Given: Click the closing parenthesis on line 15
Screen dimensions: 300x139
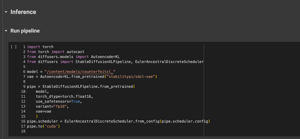Looking at the screenshot, I should 37,116.
